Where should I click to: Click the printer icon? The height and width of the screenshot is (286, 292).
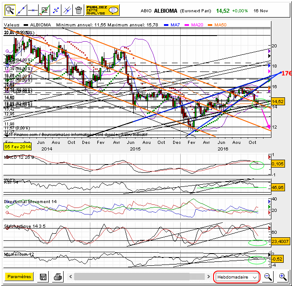coord(58,277)
